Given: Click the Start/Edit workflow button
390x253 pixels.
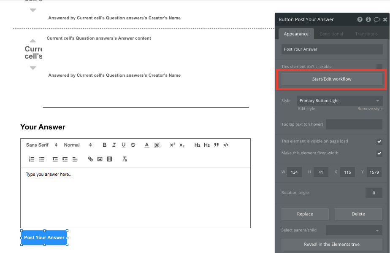Looking at the screenshot, I should 331,79.
